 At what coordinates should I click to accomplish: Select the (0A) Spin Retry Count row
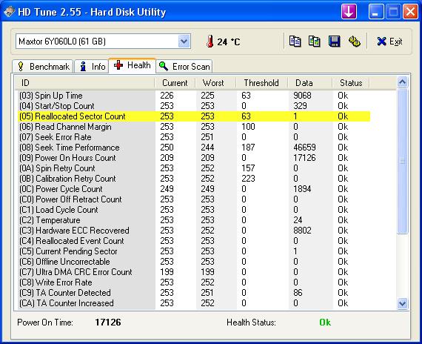tap(194, 168)
